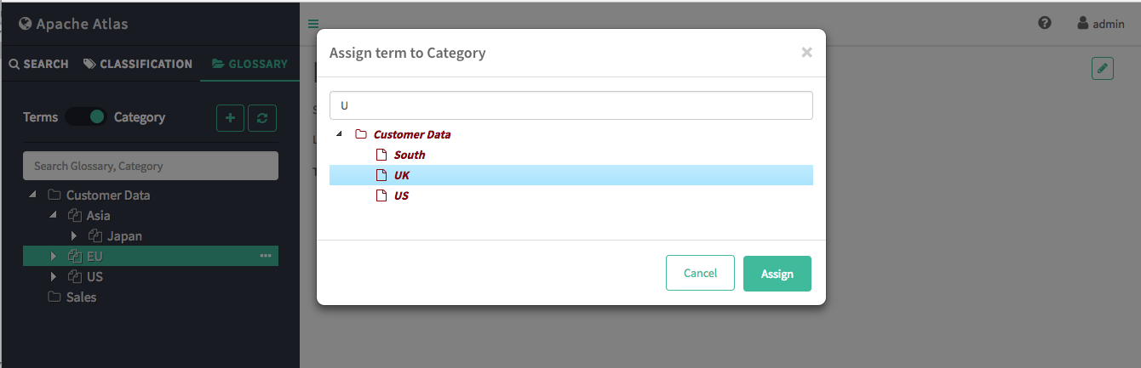The width and height of the screenshot is (1141, 368).
Task: Click the refresh glossary icon button
Action: pos(262,118)
